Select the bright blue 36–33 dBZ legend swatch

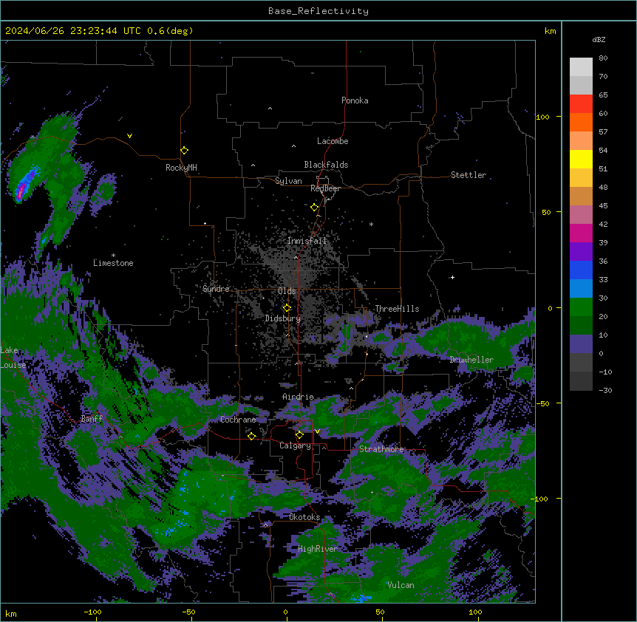(581, 270)
